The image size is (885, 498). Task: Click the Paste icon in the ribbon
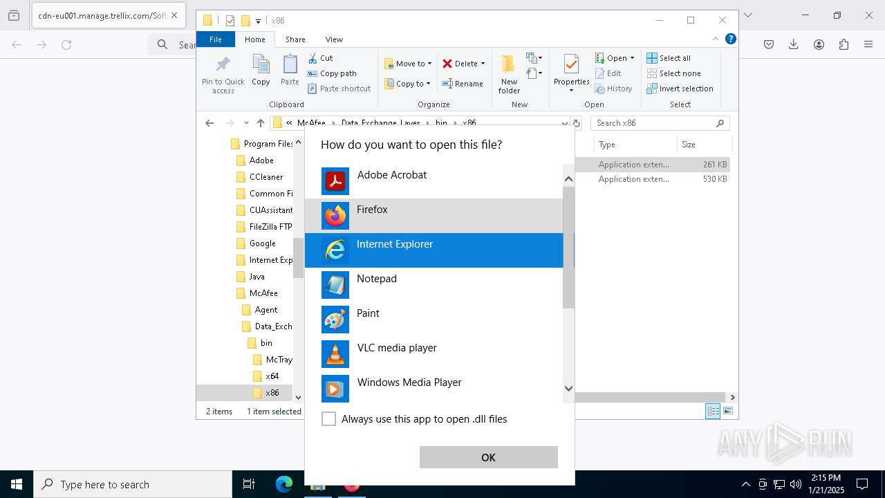(x=290, y=71)
